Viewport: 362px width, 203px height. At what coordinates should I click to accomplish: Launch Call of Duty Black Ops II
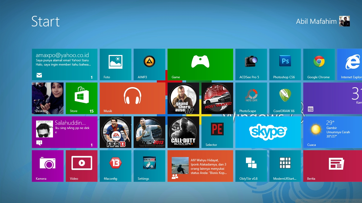[x=183, y=132]
